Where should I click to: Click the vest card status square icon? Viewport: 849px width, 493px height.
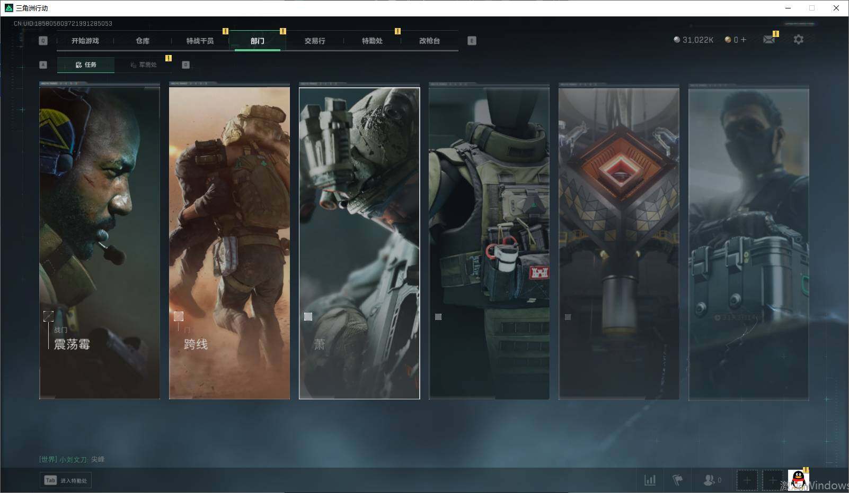pyautogui.click(x=438, y=317)
